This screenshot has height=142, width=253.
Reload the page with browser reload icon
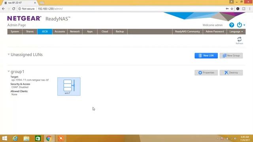point(14,9)
